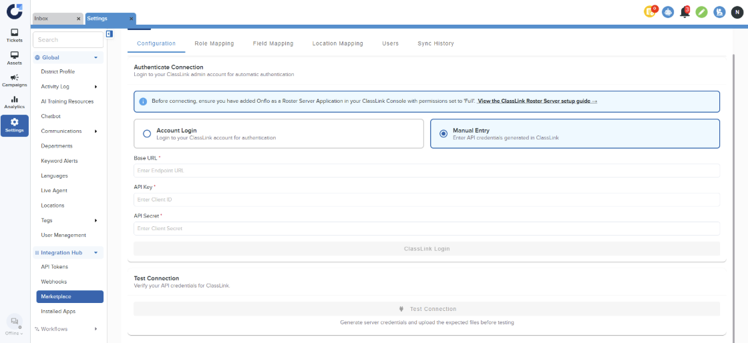Open the chatbot robot icon

pyautogui.click(x=668, y=12)
